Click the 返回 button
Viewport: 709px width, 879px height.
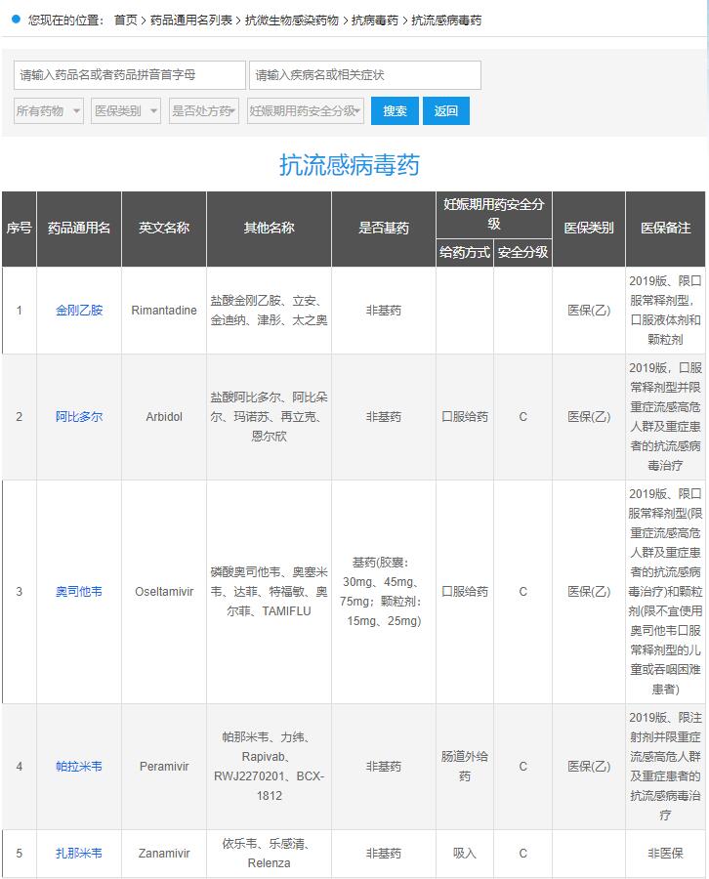click(x=445, y=111)
